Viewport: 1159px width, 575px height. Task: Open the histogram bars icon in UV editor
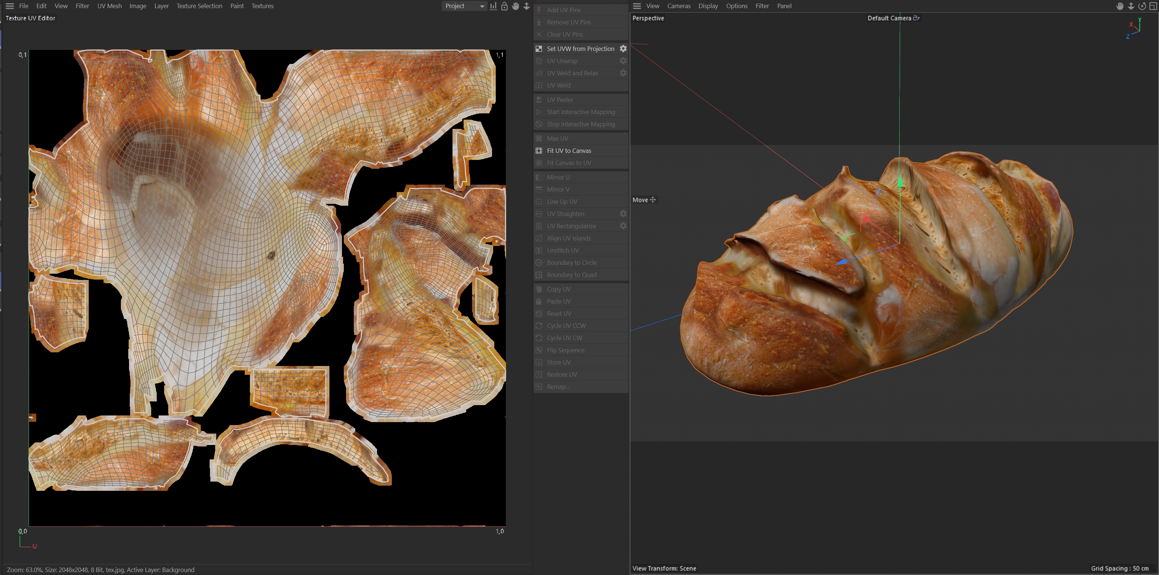[493, 6]
